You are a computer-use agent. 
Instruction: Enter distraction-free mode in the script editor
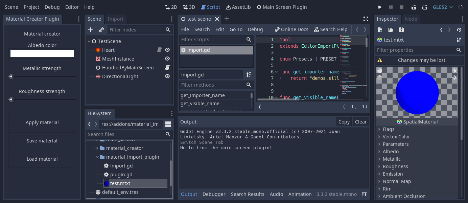tap(366, 19)
